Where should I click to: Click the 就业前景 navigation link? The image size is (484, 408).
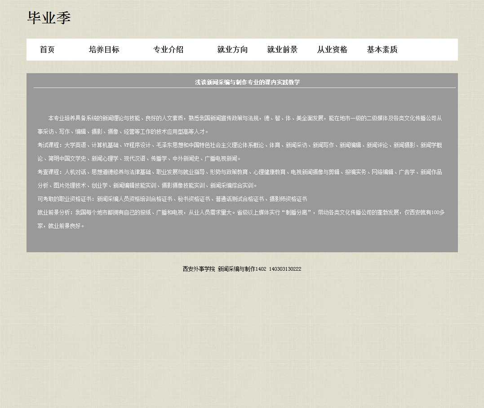(282, 50)
